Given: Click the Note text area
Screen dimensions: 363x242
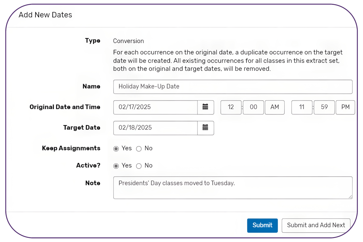Looking at the screenshot, I should coord(233,188).
